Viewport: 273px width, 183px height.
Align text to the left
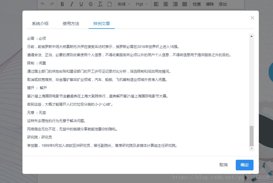[156, 4]
